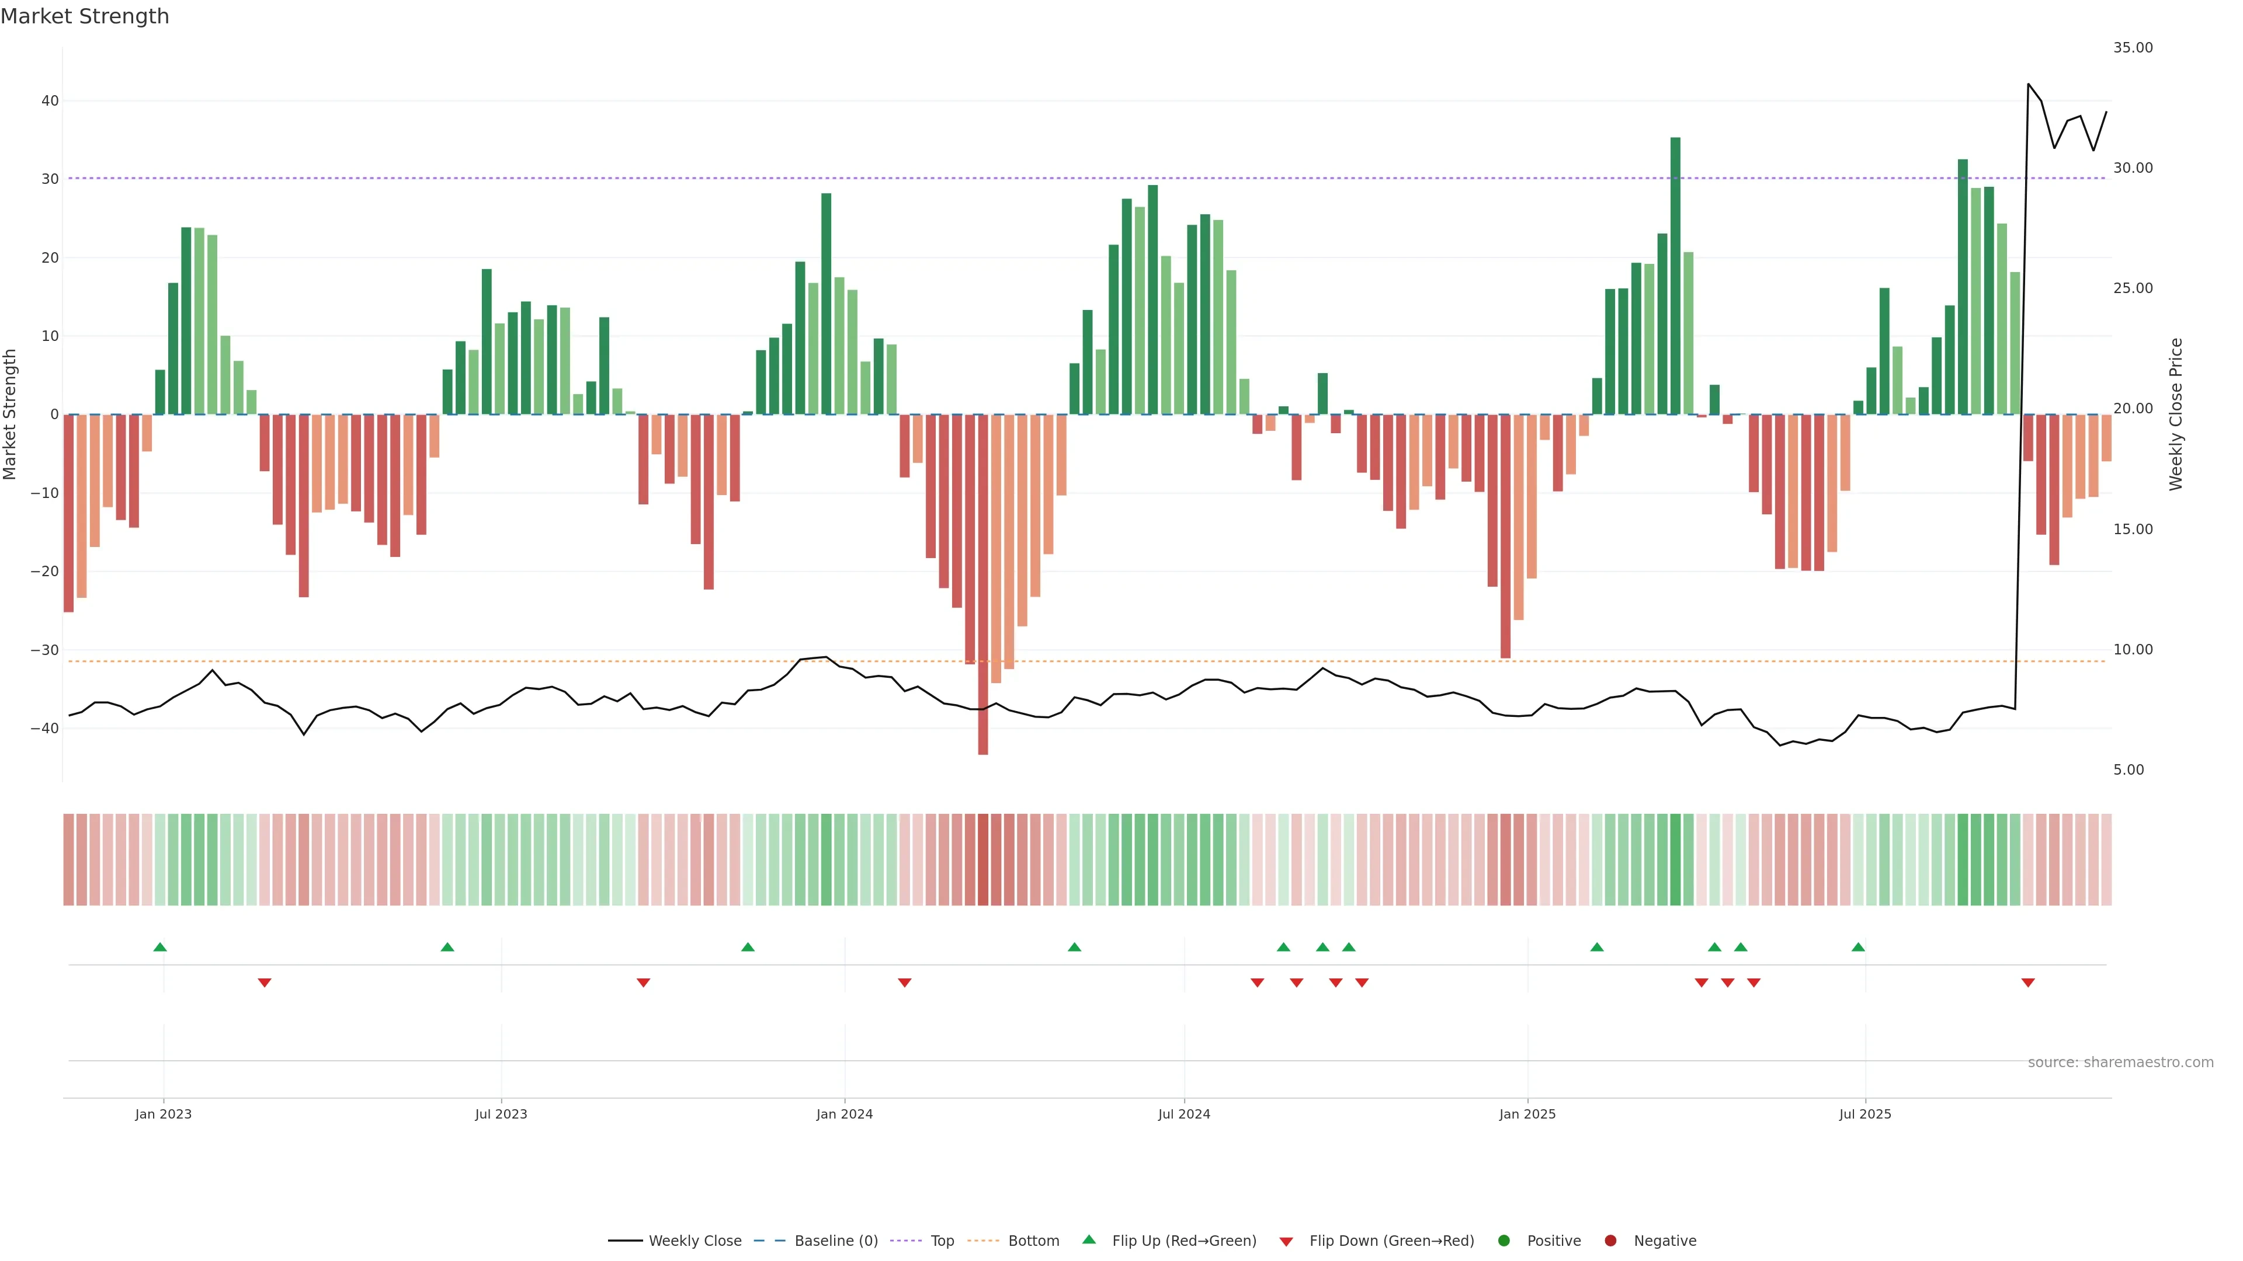
Task: Click the Market Strength chart title
Action: point(85,16)
